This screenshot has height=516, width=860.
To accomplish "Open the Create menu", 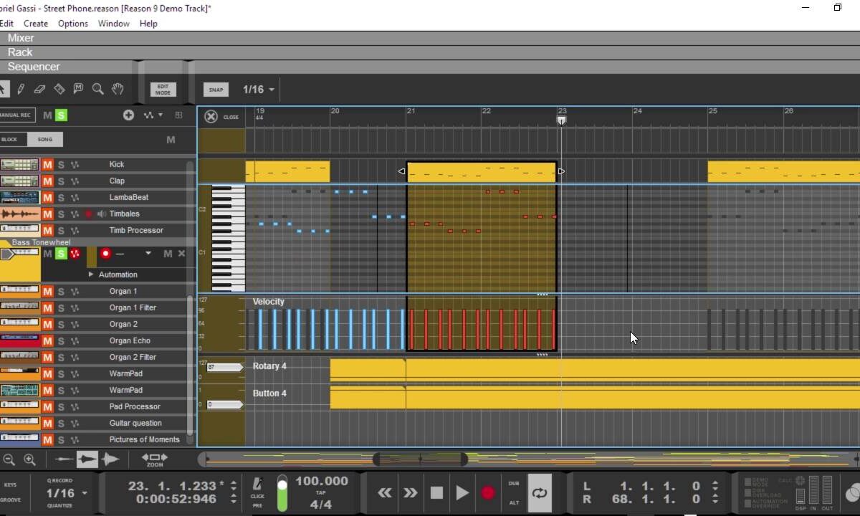I will pyautogui.click(x=36, y=24).
